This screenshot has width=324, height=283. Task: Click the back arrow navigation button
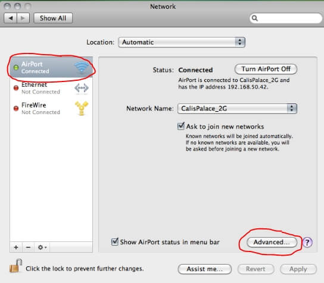pyautogui.click(x=10, y=18)
